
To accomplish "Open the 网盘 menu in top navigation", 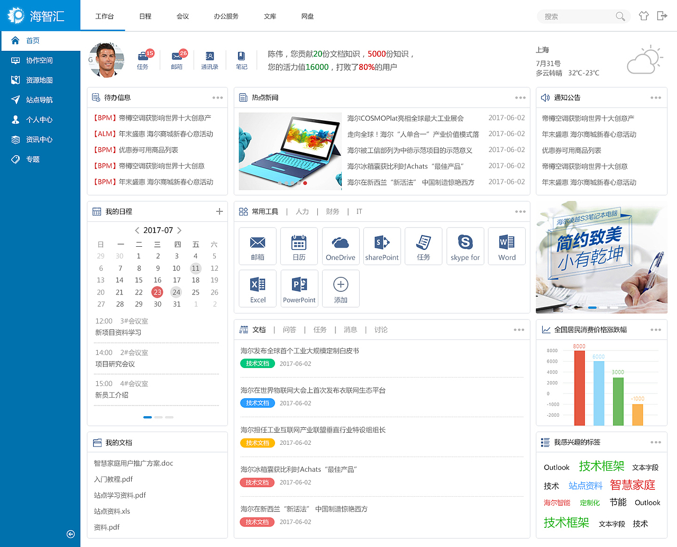I will click(x=307, y=16).
